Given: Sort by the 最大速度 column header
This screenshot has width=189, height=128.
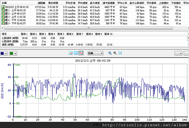Looking at the screenshot, I should tap(95, 3).
